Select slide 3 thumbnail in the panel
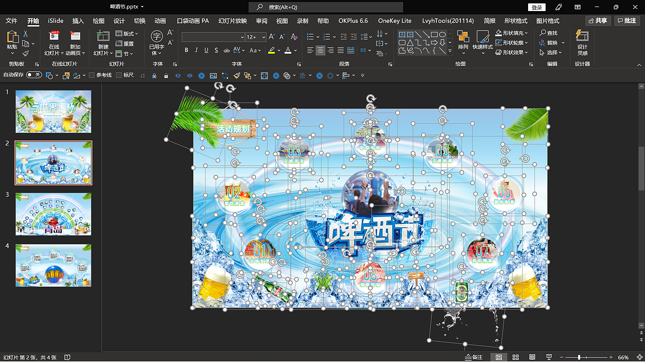Viewport: 645px width, 362px height. point(53,214)
